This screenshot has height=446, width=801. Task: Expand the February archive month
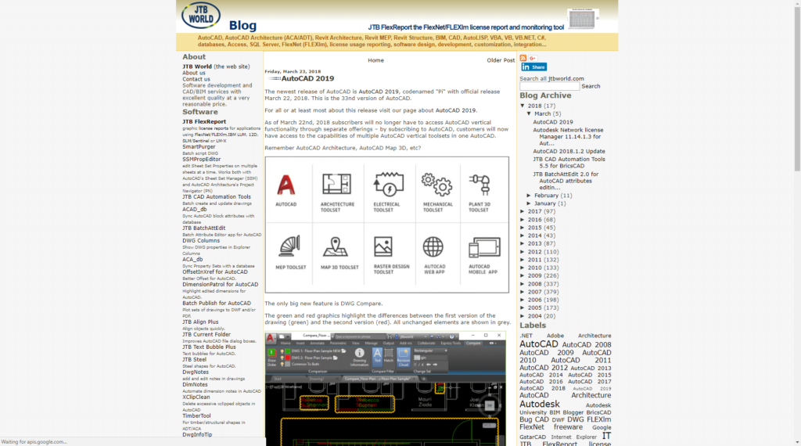[530, 196]
